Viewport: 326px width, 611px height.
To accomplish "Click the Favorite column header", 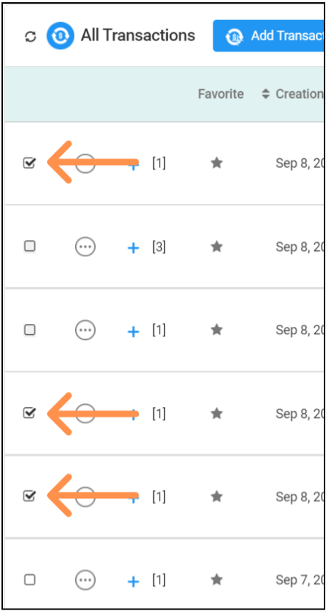I will click(221, 94).
